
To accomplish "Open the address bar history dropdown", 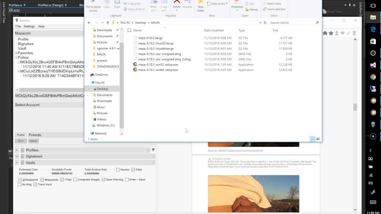I will tap(260, 23).
